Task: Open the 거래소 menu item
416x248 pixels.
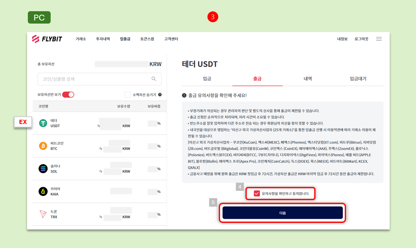Action: tap(80, 39)
